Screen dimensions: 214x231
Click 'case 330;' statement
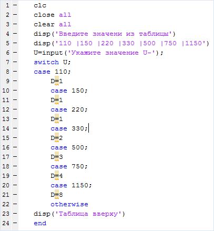[69, 128]
